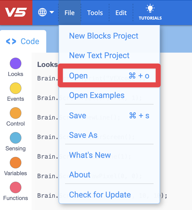
Task: Click the Open Examples entry
Action: 97,95
